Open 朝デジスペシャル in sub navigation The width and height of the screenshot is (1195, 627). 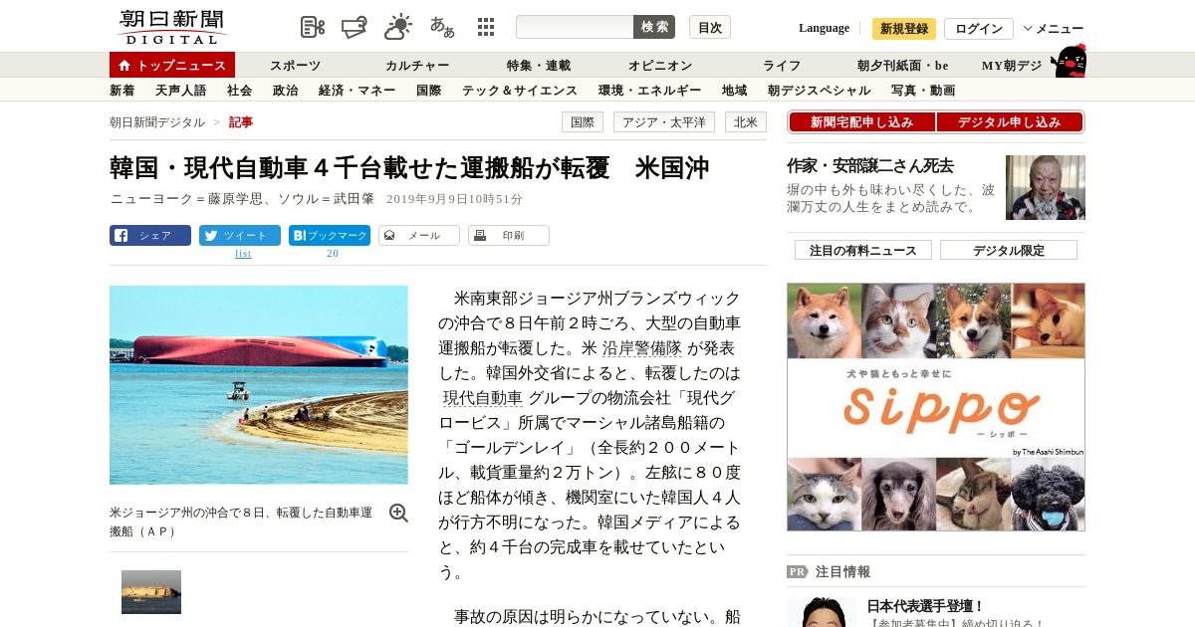[x=820, y=91]
